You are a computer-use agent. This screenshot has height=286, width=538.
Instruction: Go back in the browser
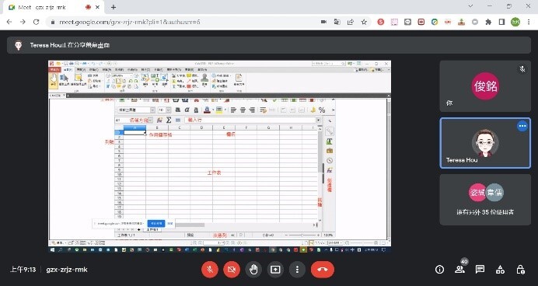[x=9, y=22]
